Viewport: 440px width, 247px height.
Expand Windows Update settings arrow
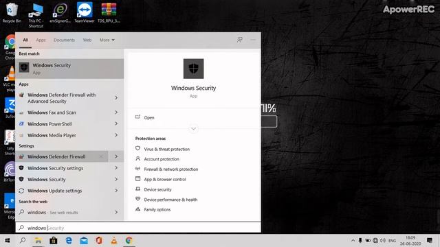[116, 191]
